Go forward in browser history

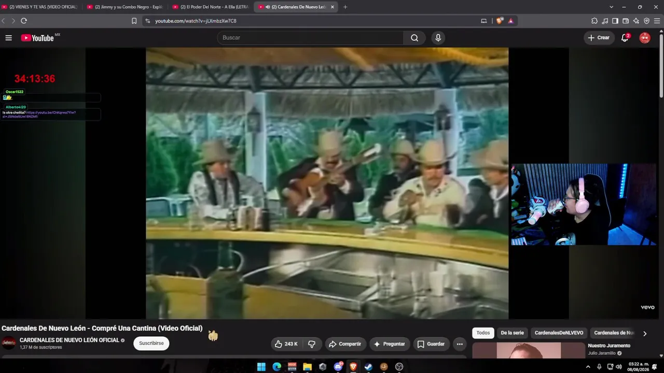[13, 21]
